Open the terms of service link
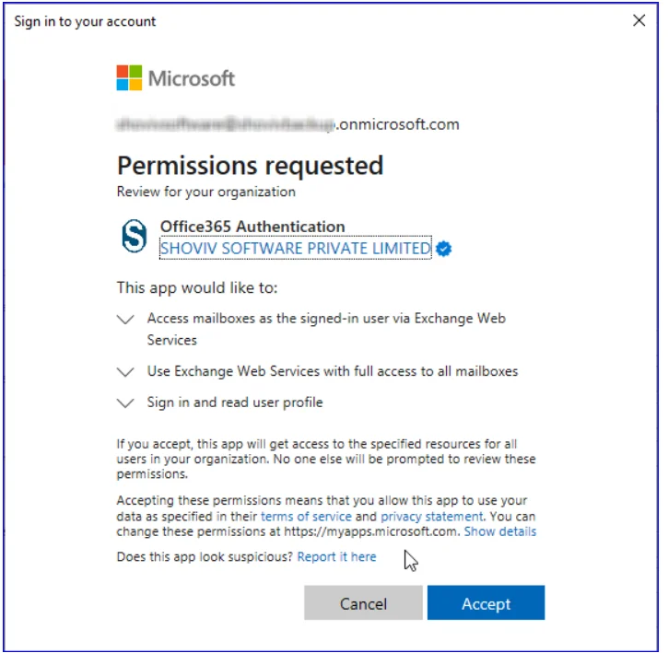 click(306, 517)
